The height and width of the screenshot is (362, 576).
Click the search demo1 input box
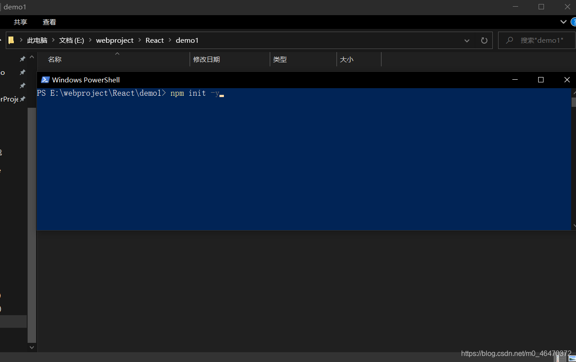pos(536,40)
